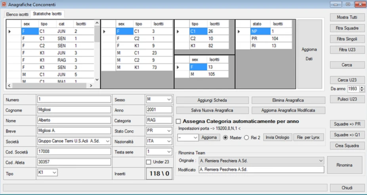Decrease the Da anno year with down arrow
This screenshot has height=195, width=367.
pyautogui.click(x=362, y=90)
